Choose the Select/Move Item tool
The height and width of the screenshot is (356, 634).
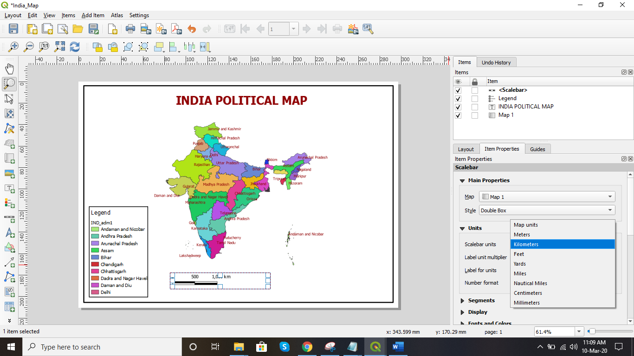pyautogui.click(x=9, y=99)
